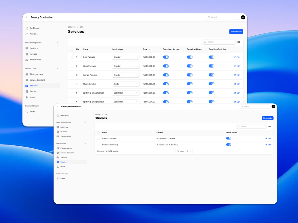Click the back arrow in Services window header
The image size is (298, 223).
tap(27, 17)
